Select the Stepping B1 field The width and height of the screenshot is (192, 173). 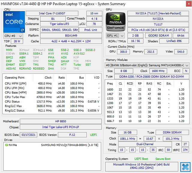[53, 19]
